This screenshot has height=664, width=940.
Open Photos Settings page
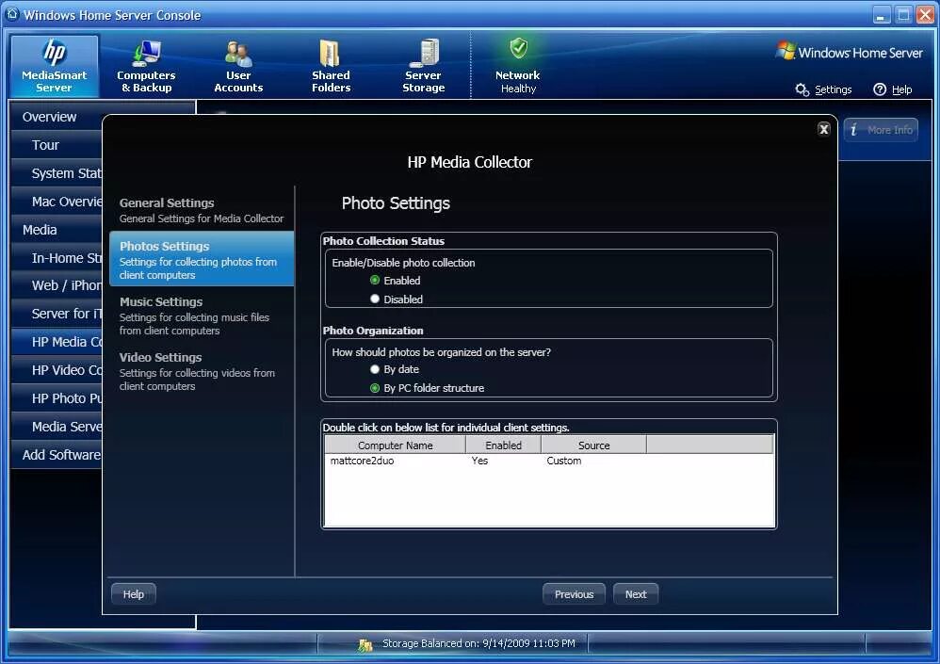point(202,260)
